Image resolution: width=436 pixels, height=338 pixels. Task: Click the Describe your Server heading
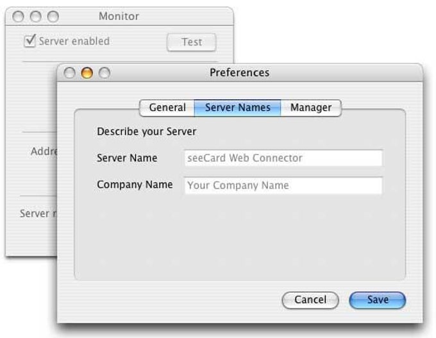pos(146,132)
